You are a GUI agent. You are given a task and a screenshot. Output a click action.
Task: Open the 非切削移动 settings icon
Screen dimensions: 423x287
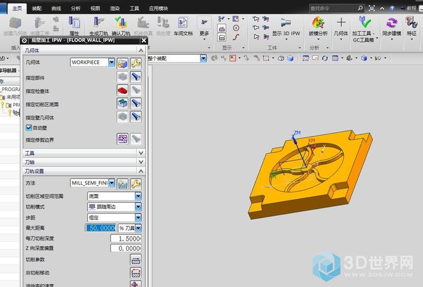[x=135, y=273]
